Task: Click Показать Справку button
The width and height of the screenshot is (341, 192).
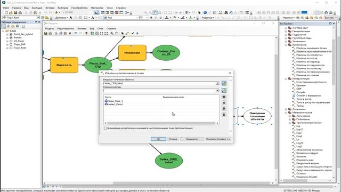Action: pyautogui.click(x=218, y=139)
